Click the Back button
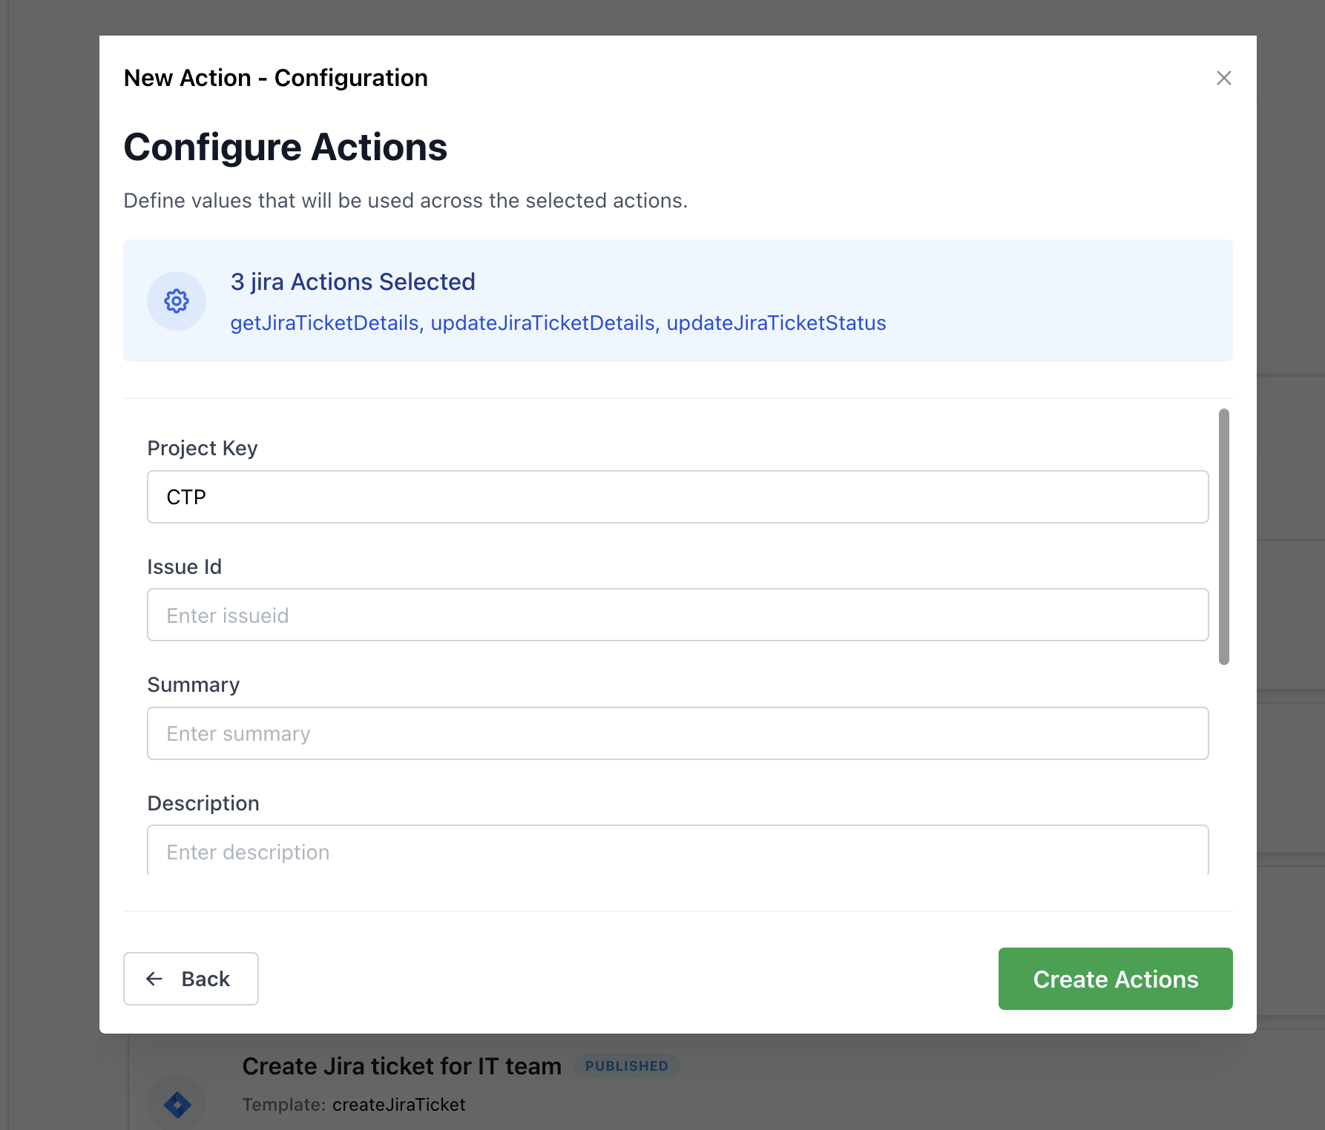The height and width of the screenshot is (1130, 1325). click(191, 979)
